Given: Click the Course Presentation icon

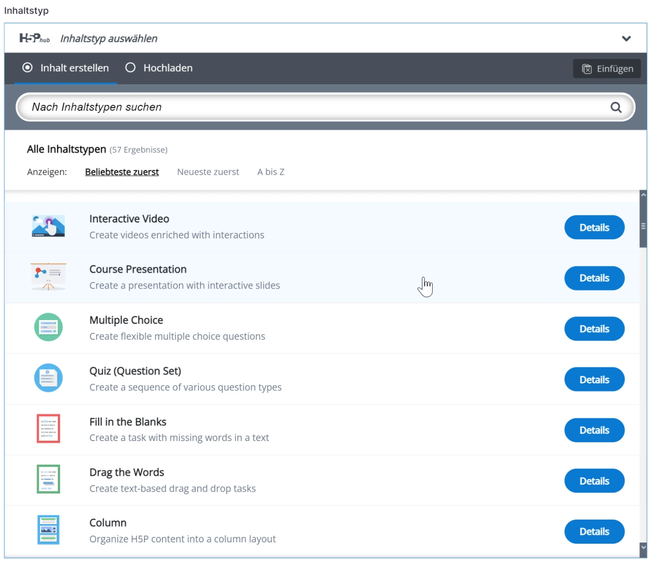Looking at the screenshot, I should (48, 277).
